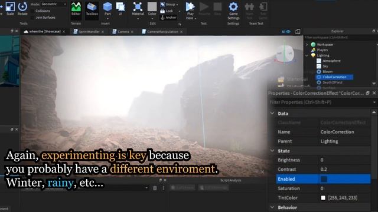Open the UI insert tool
The height and width of the screenshot is (212, 378).
coord(120,9)
